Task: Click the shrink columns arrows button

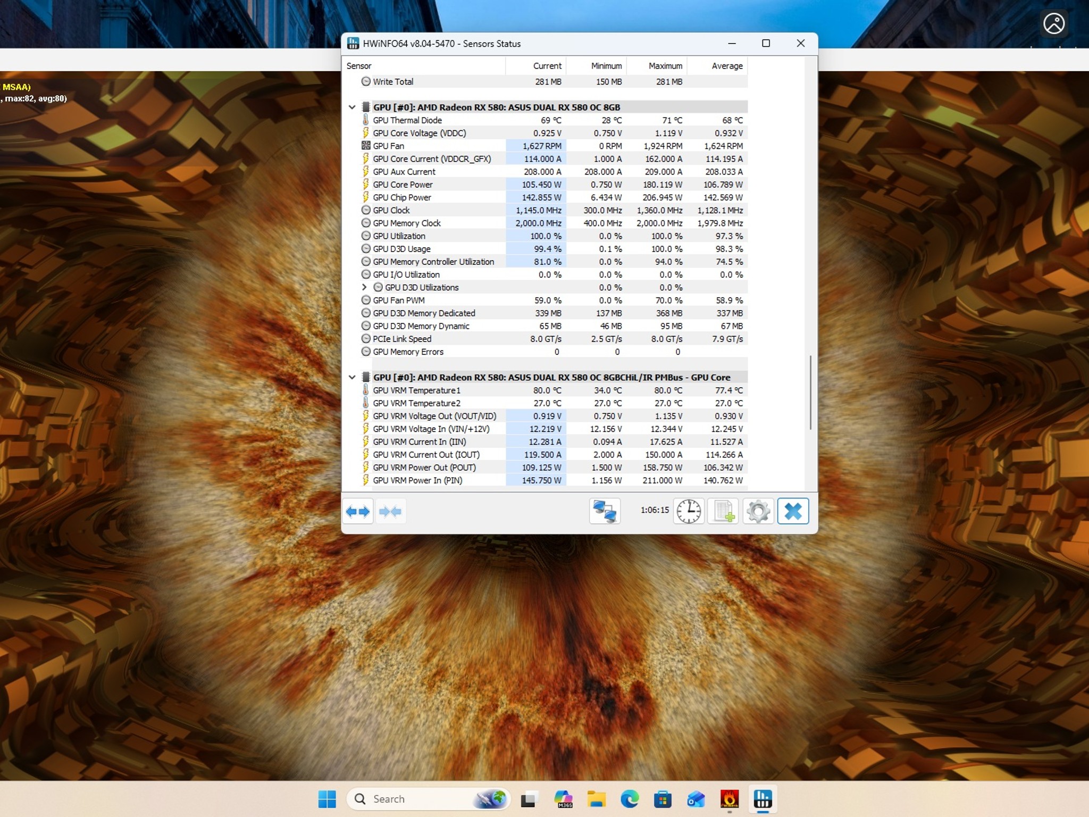Action: pyautogui.click(x=390, y=511)
